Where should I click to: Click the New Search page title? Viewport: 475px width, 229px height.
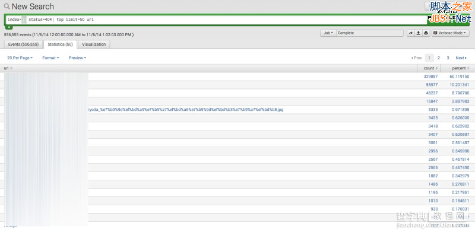tap(33, 7)
